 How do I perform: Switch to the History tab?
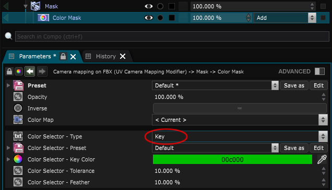[x=105, y=56]
